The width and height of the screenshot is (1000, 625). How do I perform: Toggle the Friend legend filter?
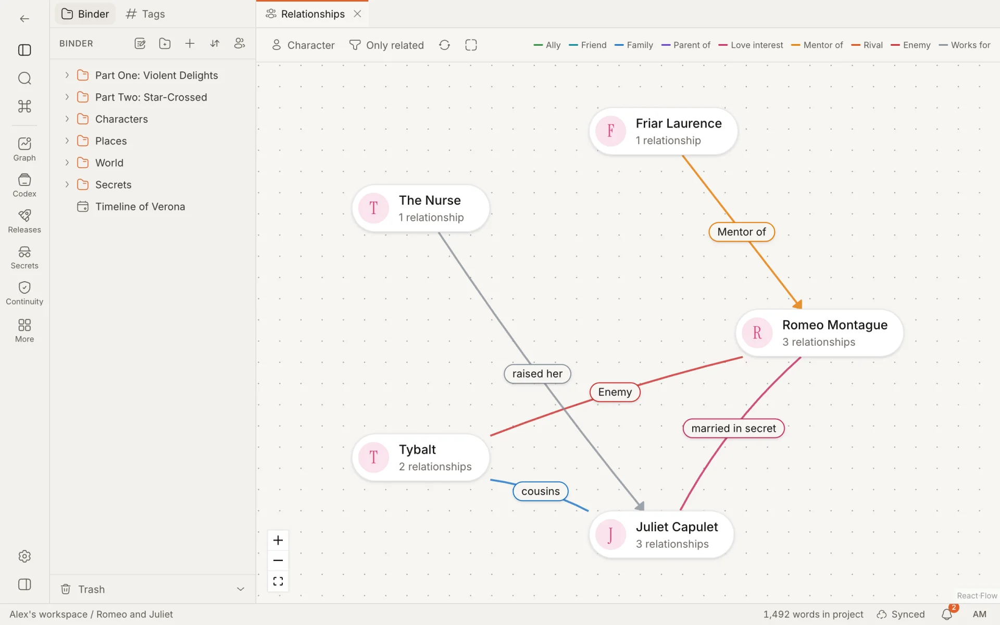[x=587, y=45]
